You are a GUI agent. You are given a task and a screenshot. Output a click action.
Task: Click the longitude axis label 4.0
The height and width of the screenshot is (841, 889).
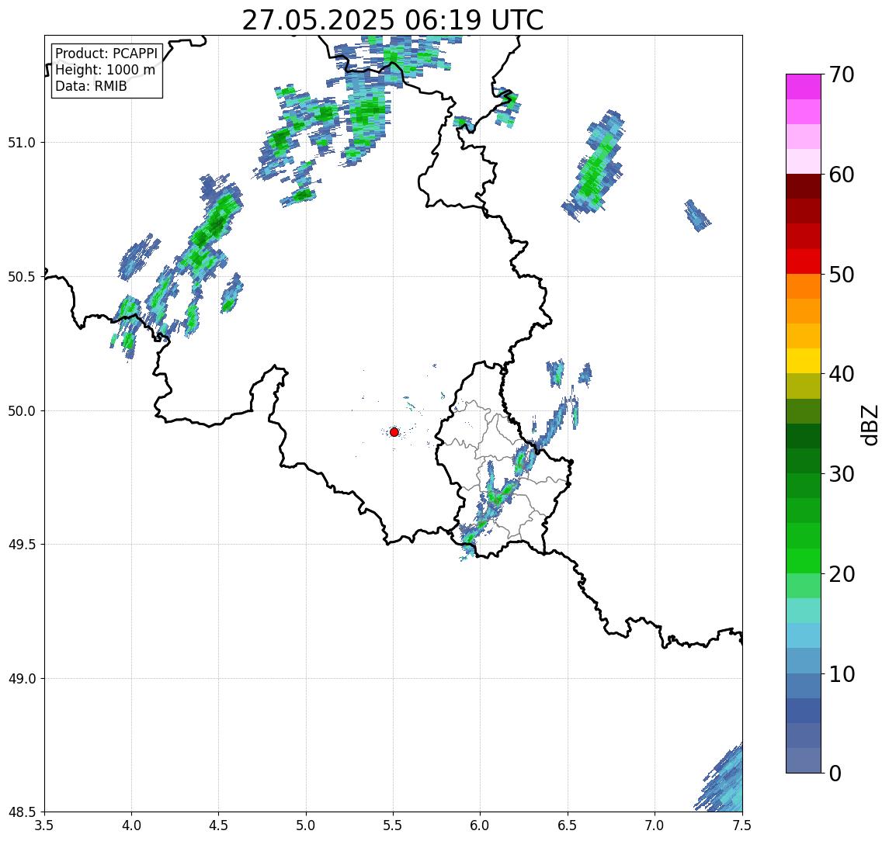point(131,825)
